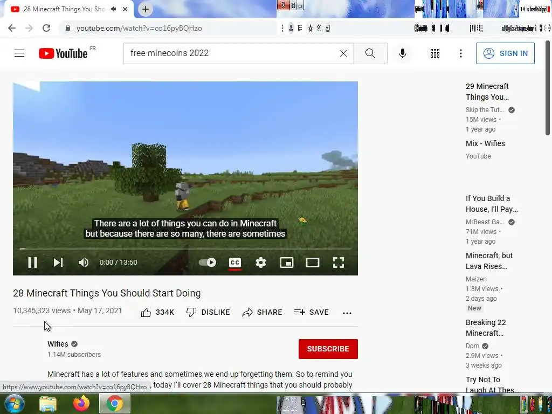Click the page vertical scrollbar

coord(548,88)
